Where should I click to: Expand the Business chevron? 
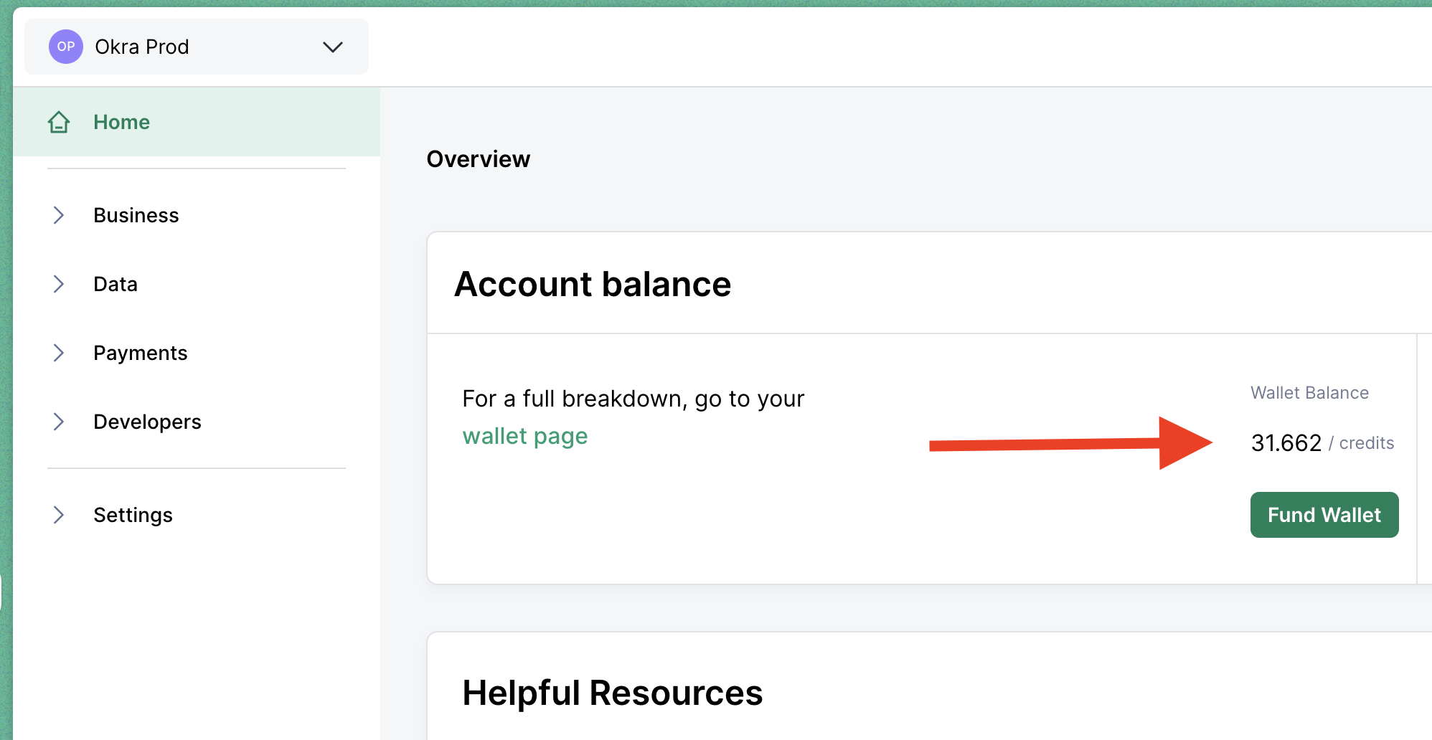pos(59,215)
